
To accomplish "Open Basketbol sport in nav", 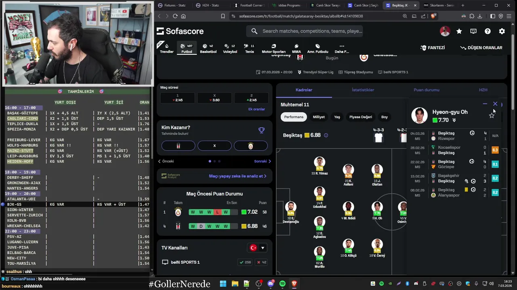I will click(x=208, y=48).
